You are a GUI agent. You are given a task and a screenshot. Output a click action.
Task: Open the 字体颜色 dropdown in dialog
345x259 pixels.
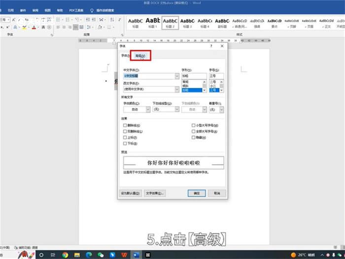148,110
